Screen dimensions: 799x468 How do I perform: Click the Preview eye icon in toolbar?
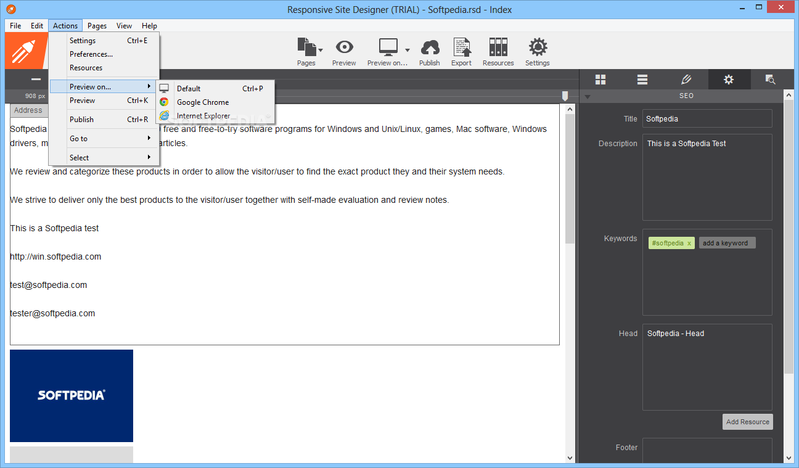tap(344, 47)
